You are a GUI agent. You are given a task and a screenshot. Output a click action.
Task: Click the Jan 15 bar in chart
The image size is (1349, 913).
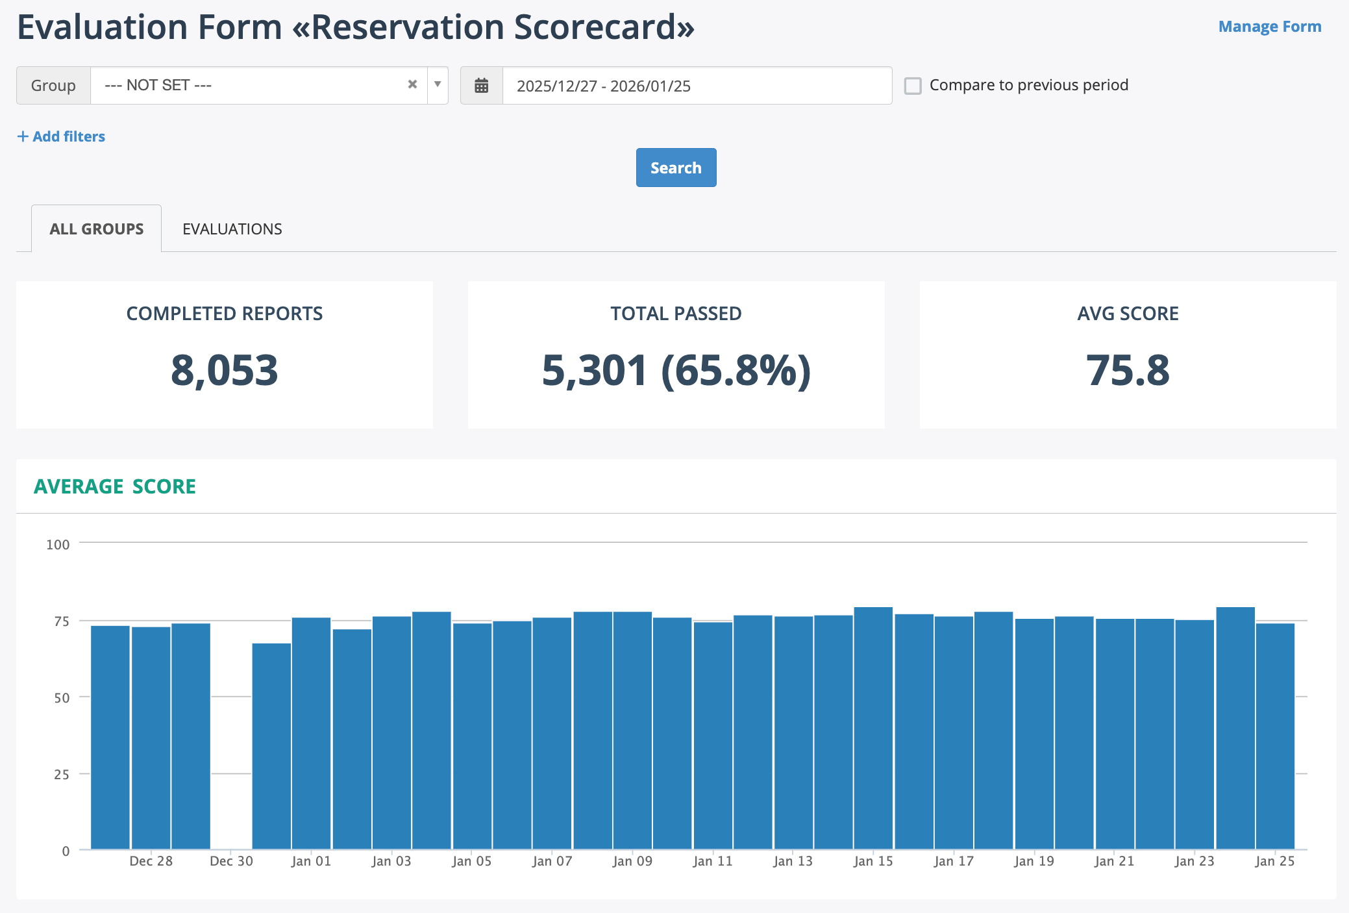[873, 727]
